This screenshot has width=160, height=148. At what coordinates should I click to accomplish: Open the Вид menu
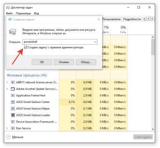pos(37,13)
